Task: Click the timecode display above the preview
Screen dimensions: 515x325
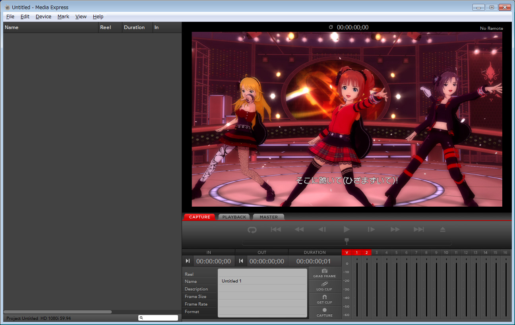Action: coord(352,27)
